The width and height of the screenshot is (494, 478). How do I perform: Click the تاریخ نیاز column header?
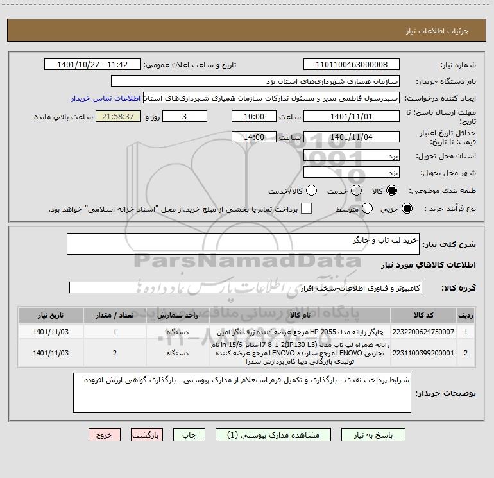tap(51, 315)
